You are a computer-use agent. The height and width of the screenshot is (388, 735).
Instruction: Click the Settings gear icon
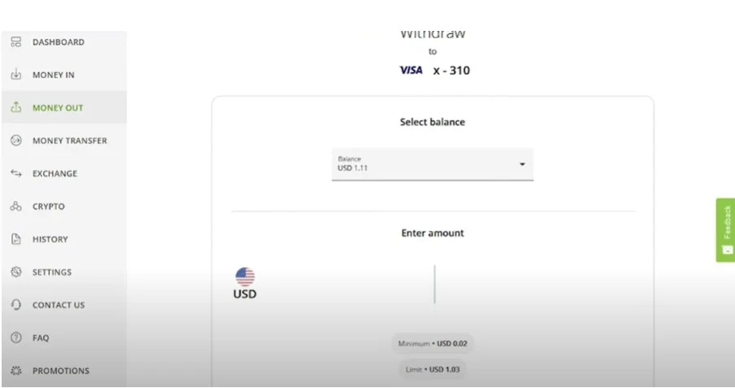pyautogui.click(x=15, y=272)
